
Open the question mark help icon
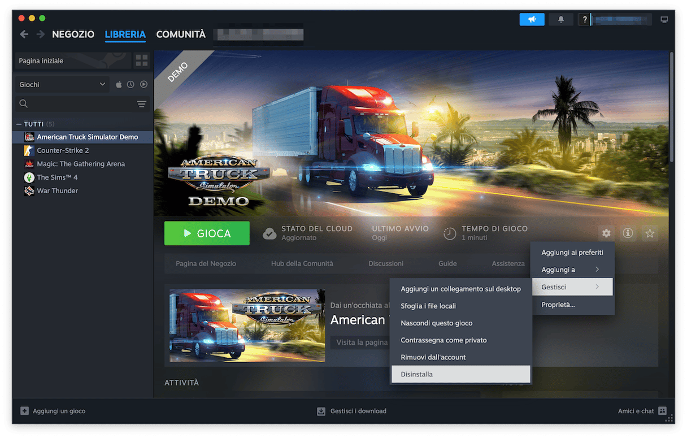[x=585, y=20]
